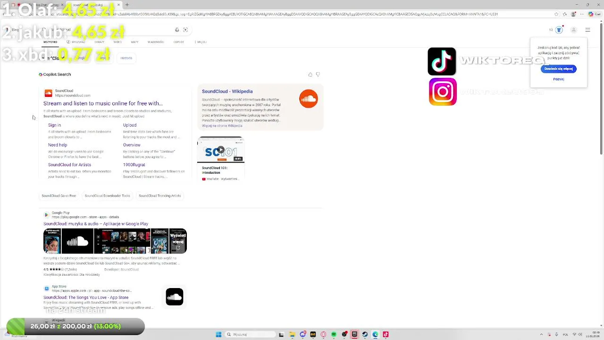This screenshot has height=340, width=604.
Task: Open the 1900Rugrat sublink
Action: 134,165
